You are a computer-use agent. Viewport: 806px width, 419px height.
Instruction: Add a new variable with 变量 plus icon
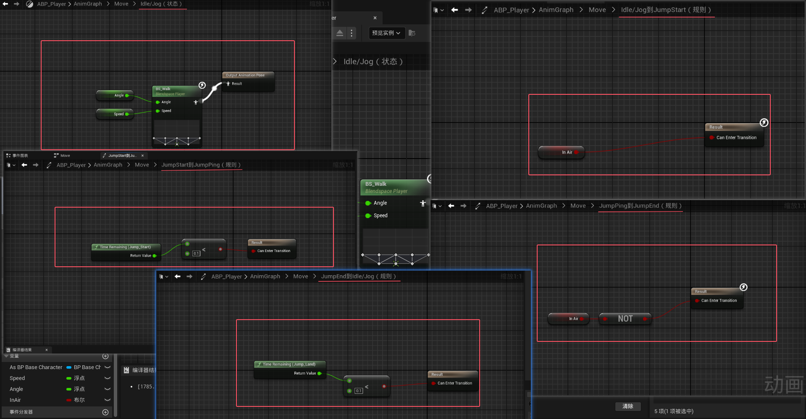105,357
